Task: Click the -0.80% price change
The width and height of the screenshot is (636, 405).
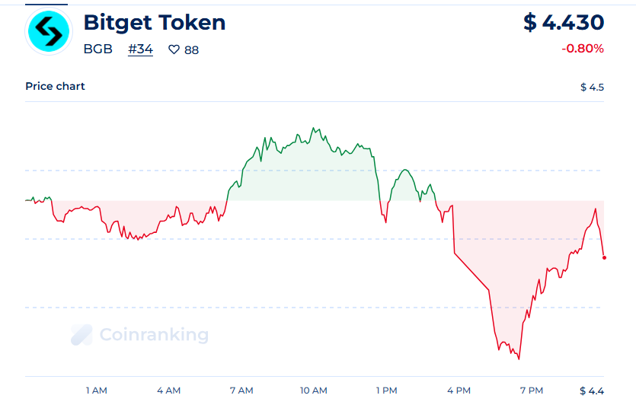Action: pos(583,49)
